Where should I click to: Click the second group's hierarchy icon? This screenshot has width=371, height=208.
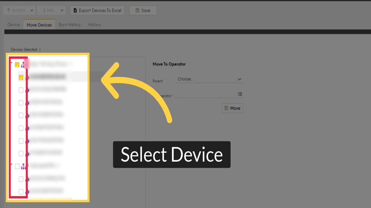(24, 166)
